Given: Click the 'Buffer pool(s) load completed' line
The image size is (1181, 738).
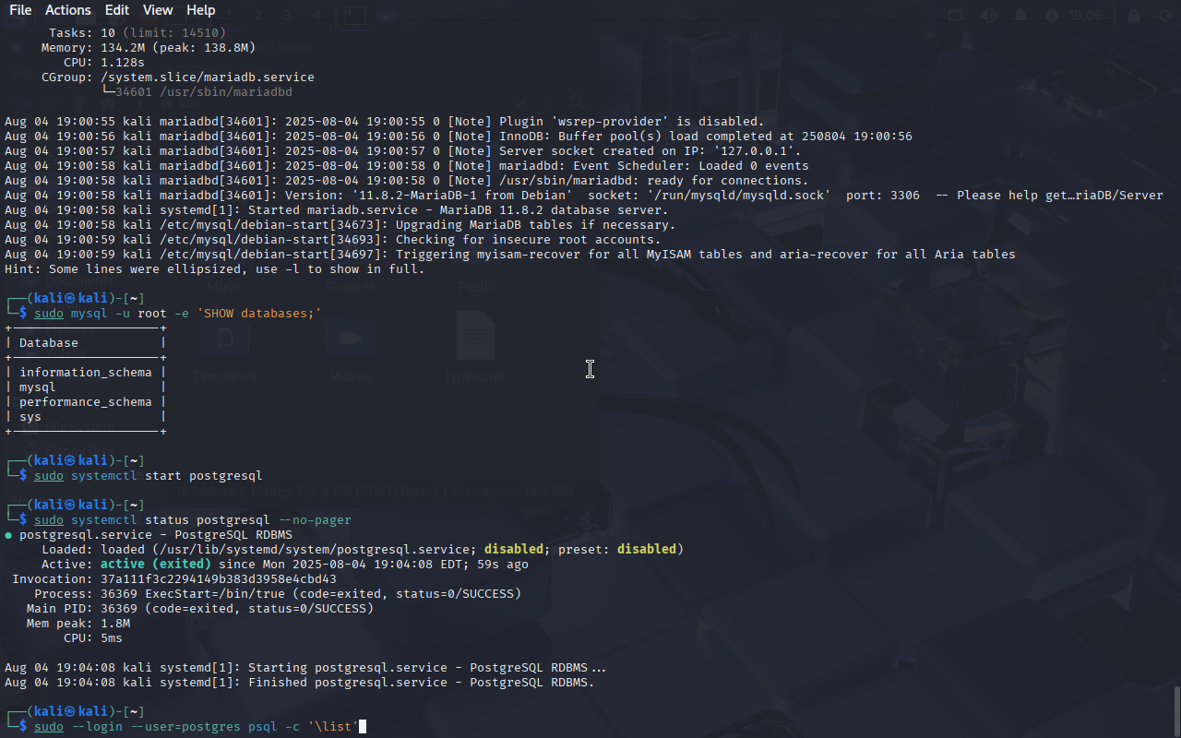Looking at the screenshot, I should tap(459, 137).
